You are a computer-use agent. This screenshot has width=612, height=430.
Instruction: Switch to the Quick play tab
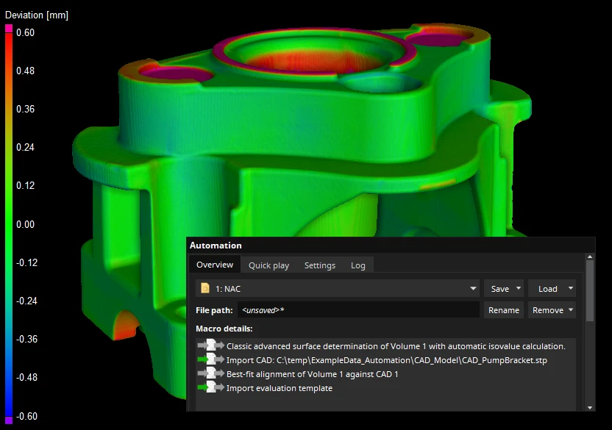(268, 265)
